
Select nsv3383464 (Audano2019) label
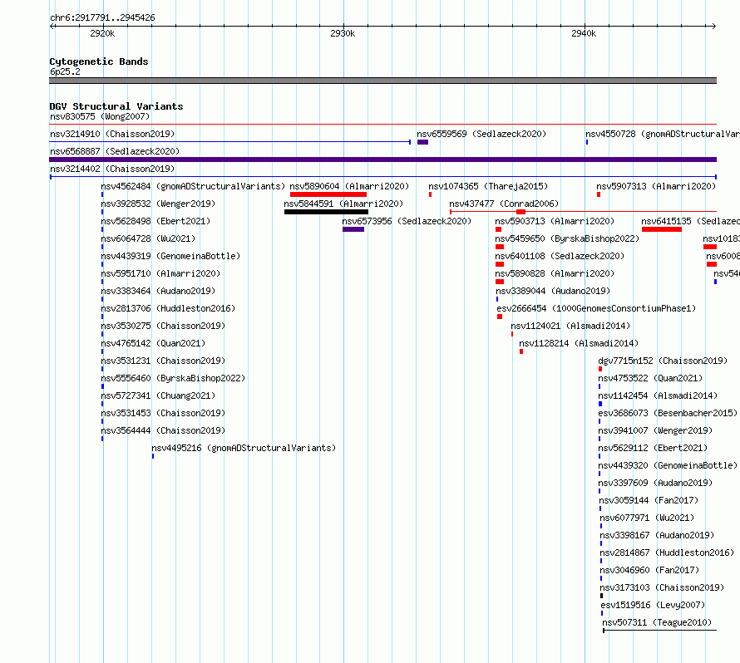click(158, 291)
